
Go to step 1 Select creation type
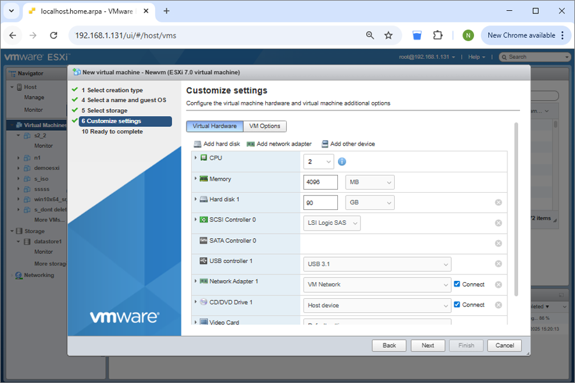pyautogui.click(x=112, y=90)
